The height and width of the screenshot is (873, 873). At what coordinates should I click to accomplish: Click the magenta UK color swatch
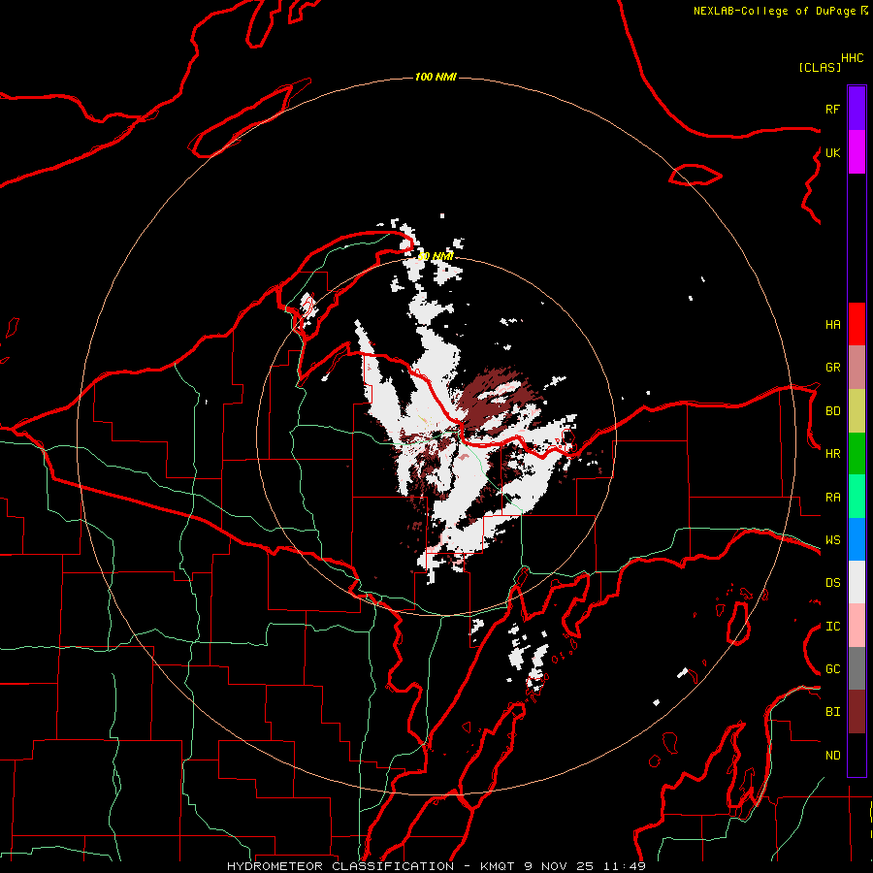[857, 152]
